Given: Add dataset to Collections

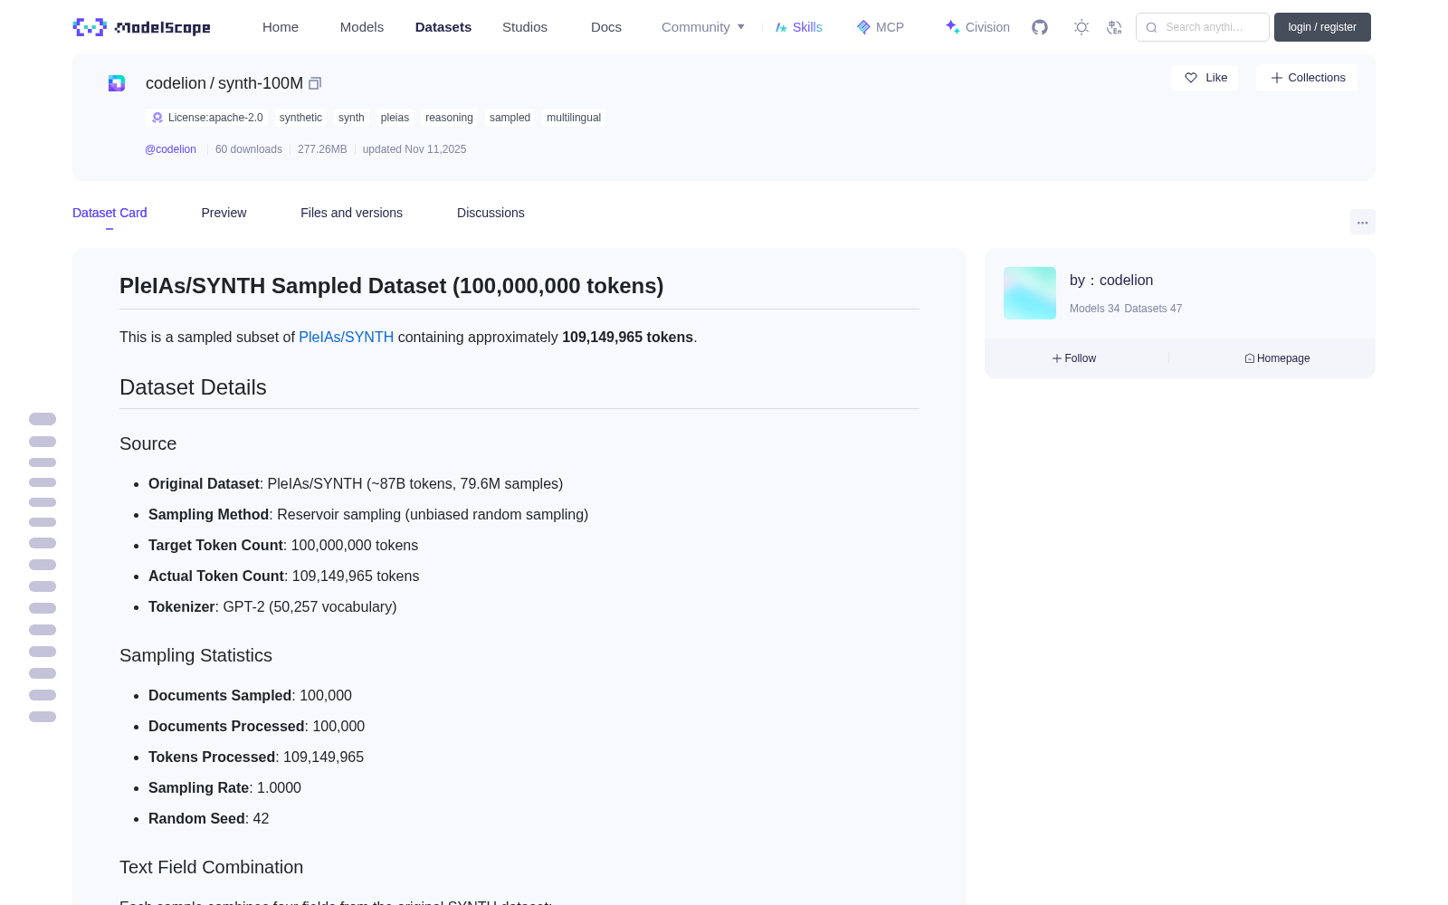Looking at the screenshot, I should pos(1307,78).
